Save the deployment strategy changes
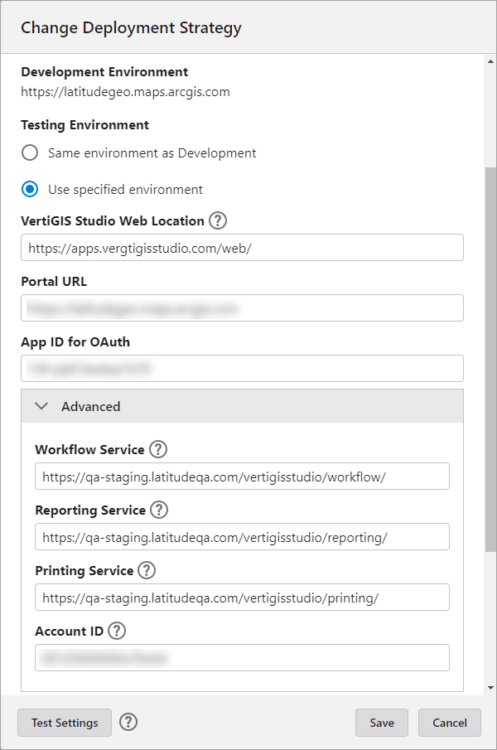The width and height of the screenshot is (497, 750). click(x=382, y=723)
